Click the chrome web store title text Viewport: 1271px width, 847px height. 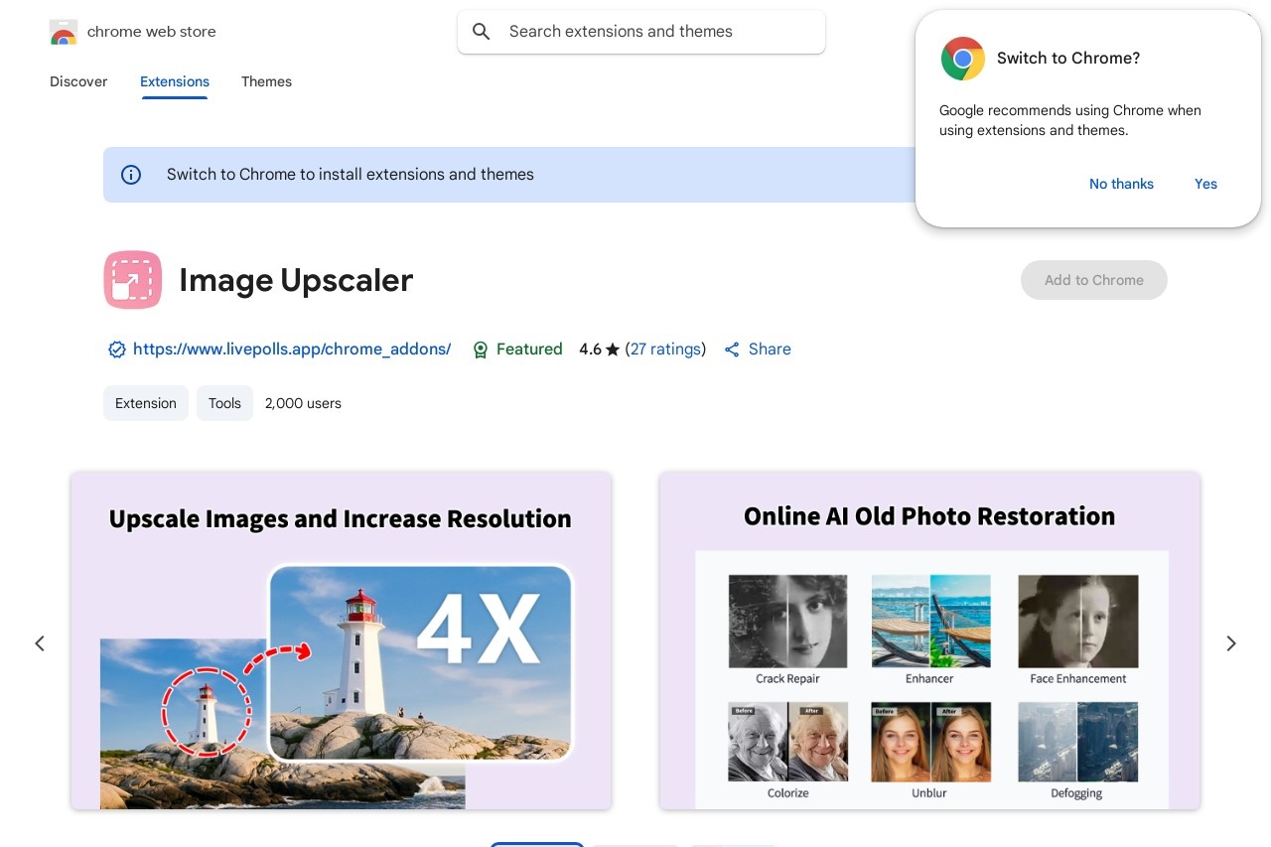152,32
